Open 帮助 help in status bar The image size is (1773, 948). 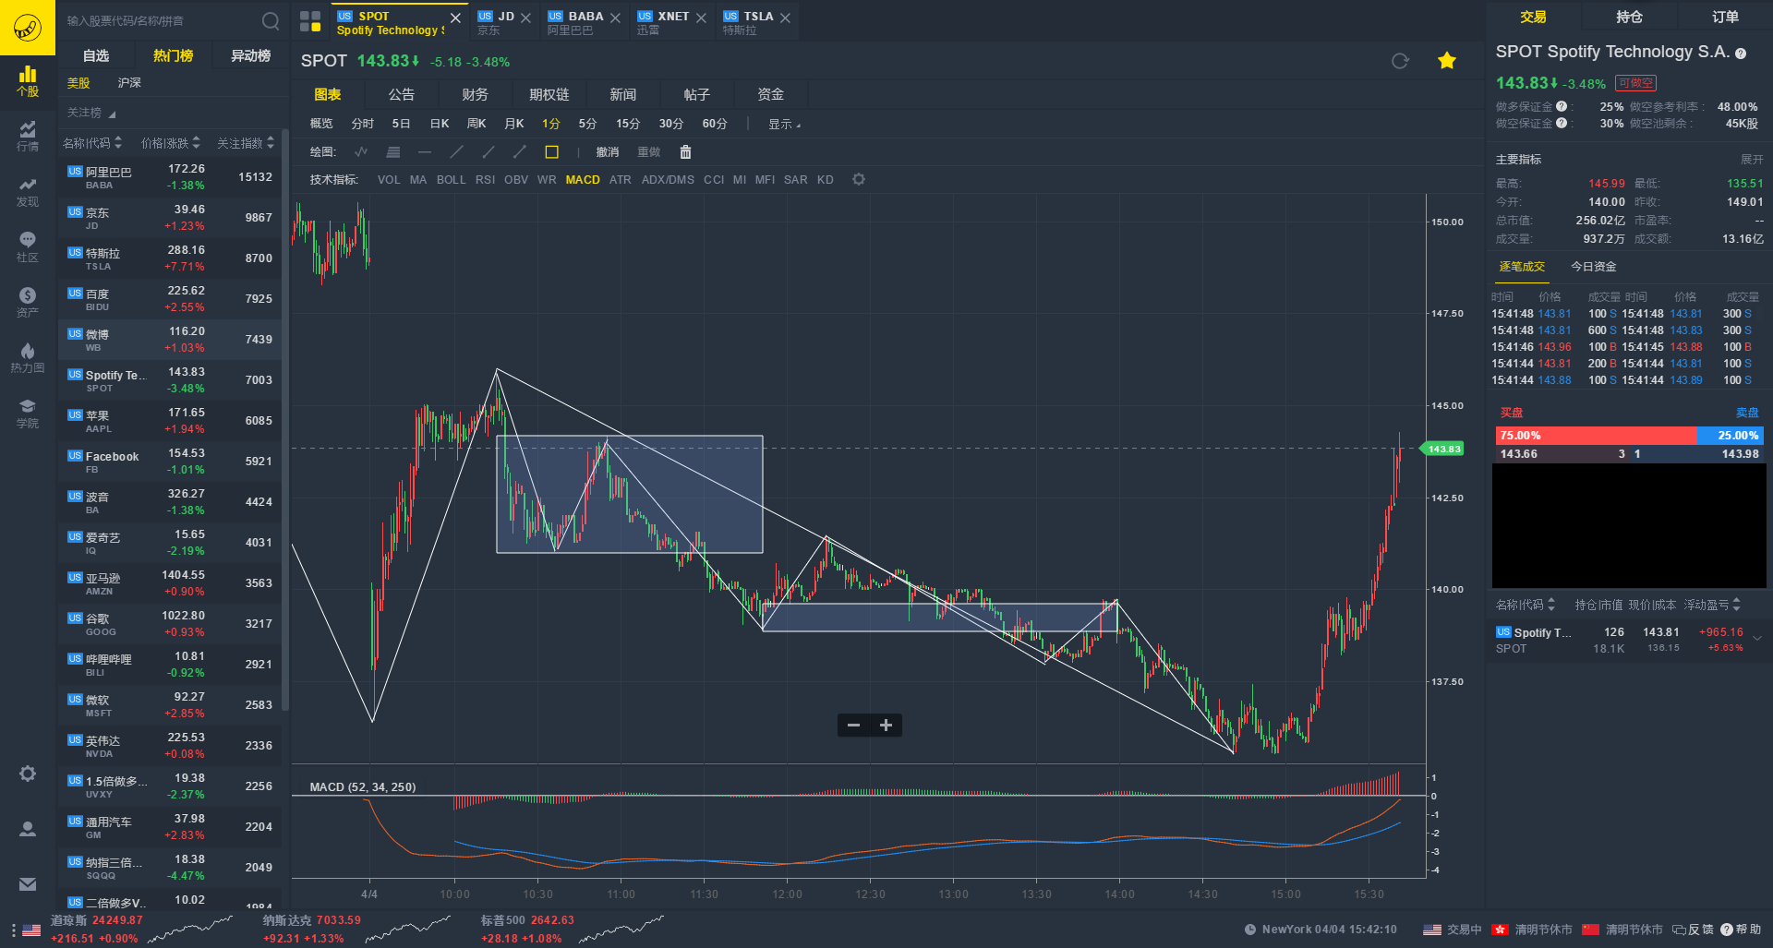[1742, 930]
